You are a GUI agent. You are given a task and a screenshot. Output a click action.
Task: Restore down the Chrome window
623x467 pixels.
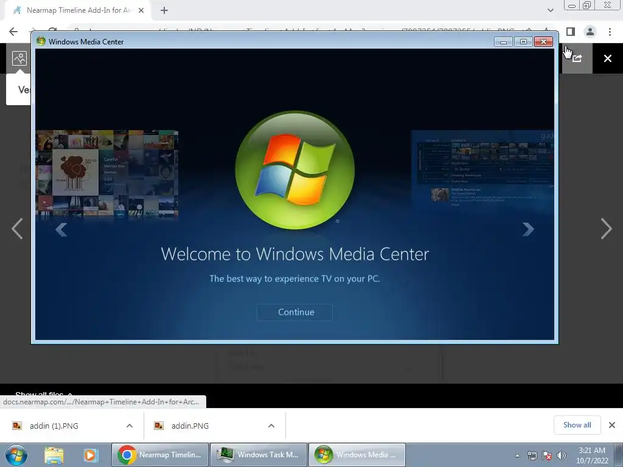pyautogui.click(x=586, y=5)
